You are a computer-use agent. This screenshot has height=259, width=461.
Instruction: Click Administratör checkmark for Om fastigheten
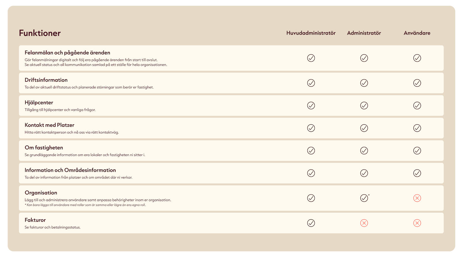[x=364, y=151]
